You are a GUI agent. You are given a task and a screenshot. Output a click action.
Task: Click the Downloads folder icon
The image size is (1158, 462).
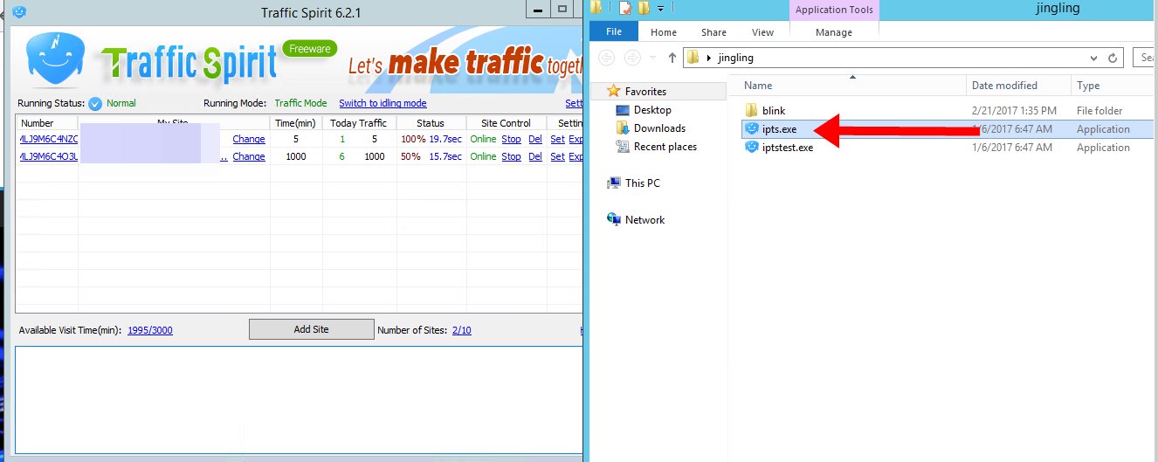[623, 128]
